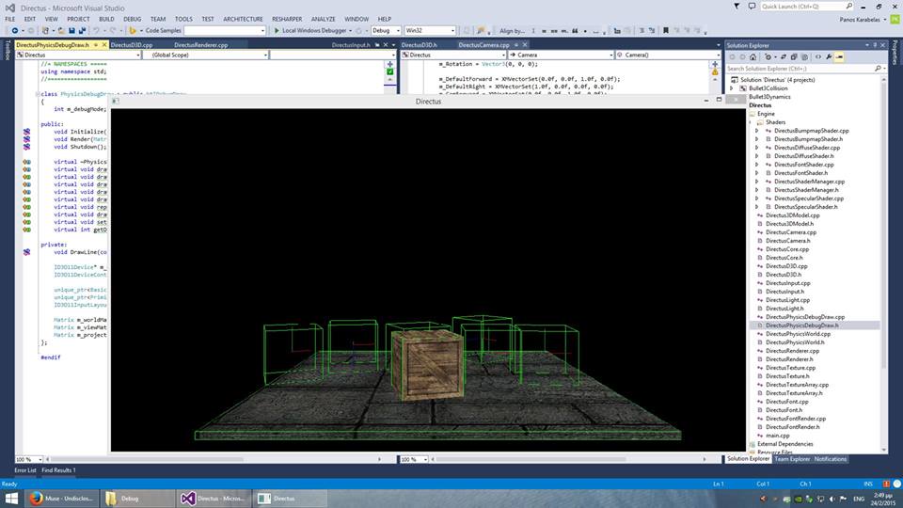Open the Local Windows Debugger dropdown arrow

(350, 30)
